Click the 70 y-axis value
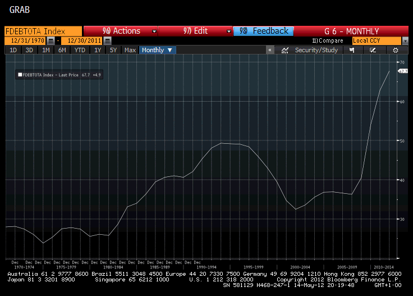This screenshot has height=296, width=413. click(402, 62)
